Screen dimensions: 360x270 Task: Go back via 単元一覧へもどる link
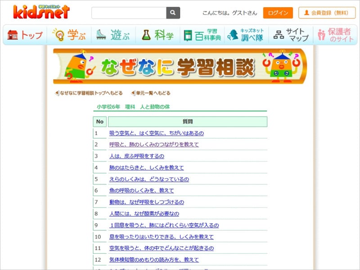coord(153,93)
